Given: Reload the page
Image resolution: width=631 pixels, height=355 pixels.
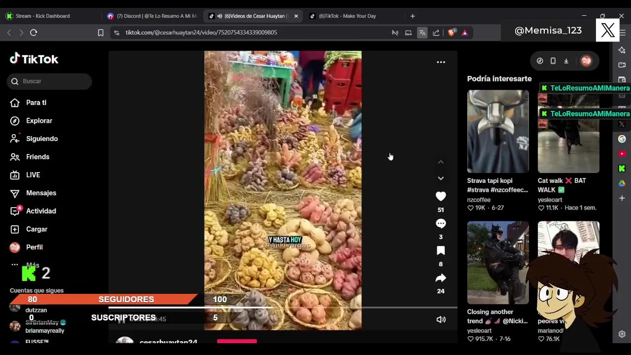Looking at the screenshot, I should (x=34, y=33).
